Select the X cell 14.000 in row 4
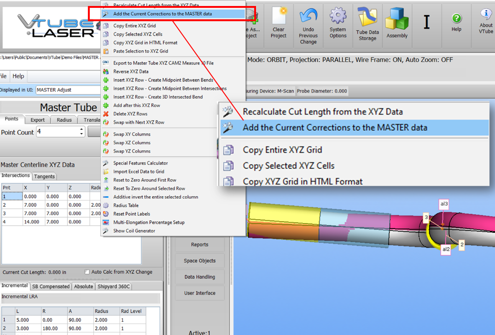The width and height of the screenshot is (495, 335). pyautogui.click(x=34, y=222)
